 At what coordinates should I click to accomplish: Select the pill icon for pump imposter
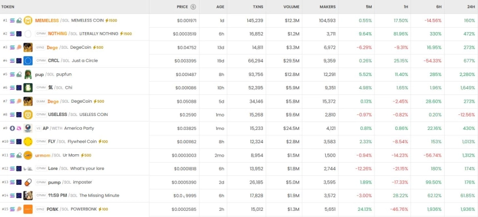pyautogui.click(x=28, y=182)
